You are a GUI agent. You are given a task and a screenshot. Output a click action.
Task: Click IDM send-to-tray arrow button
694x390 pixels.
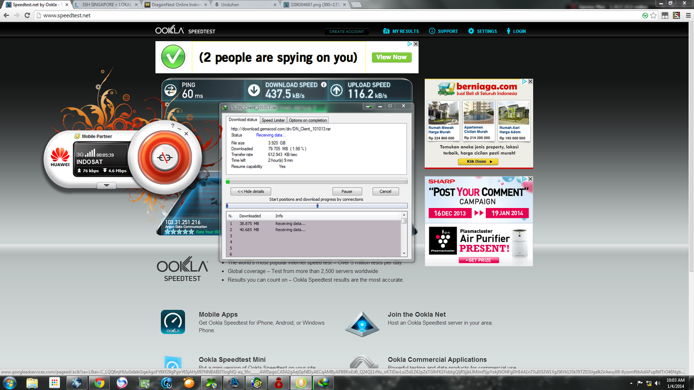[x=368, y=106]
